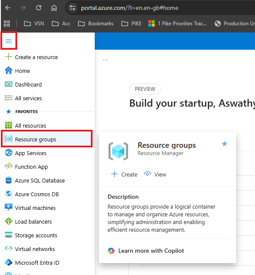Viewport: 255px width, 275px height.
Task: Click the App Services globe icon
Action: click(9, 152)
